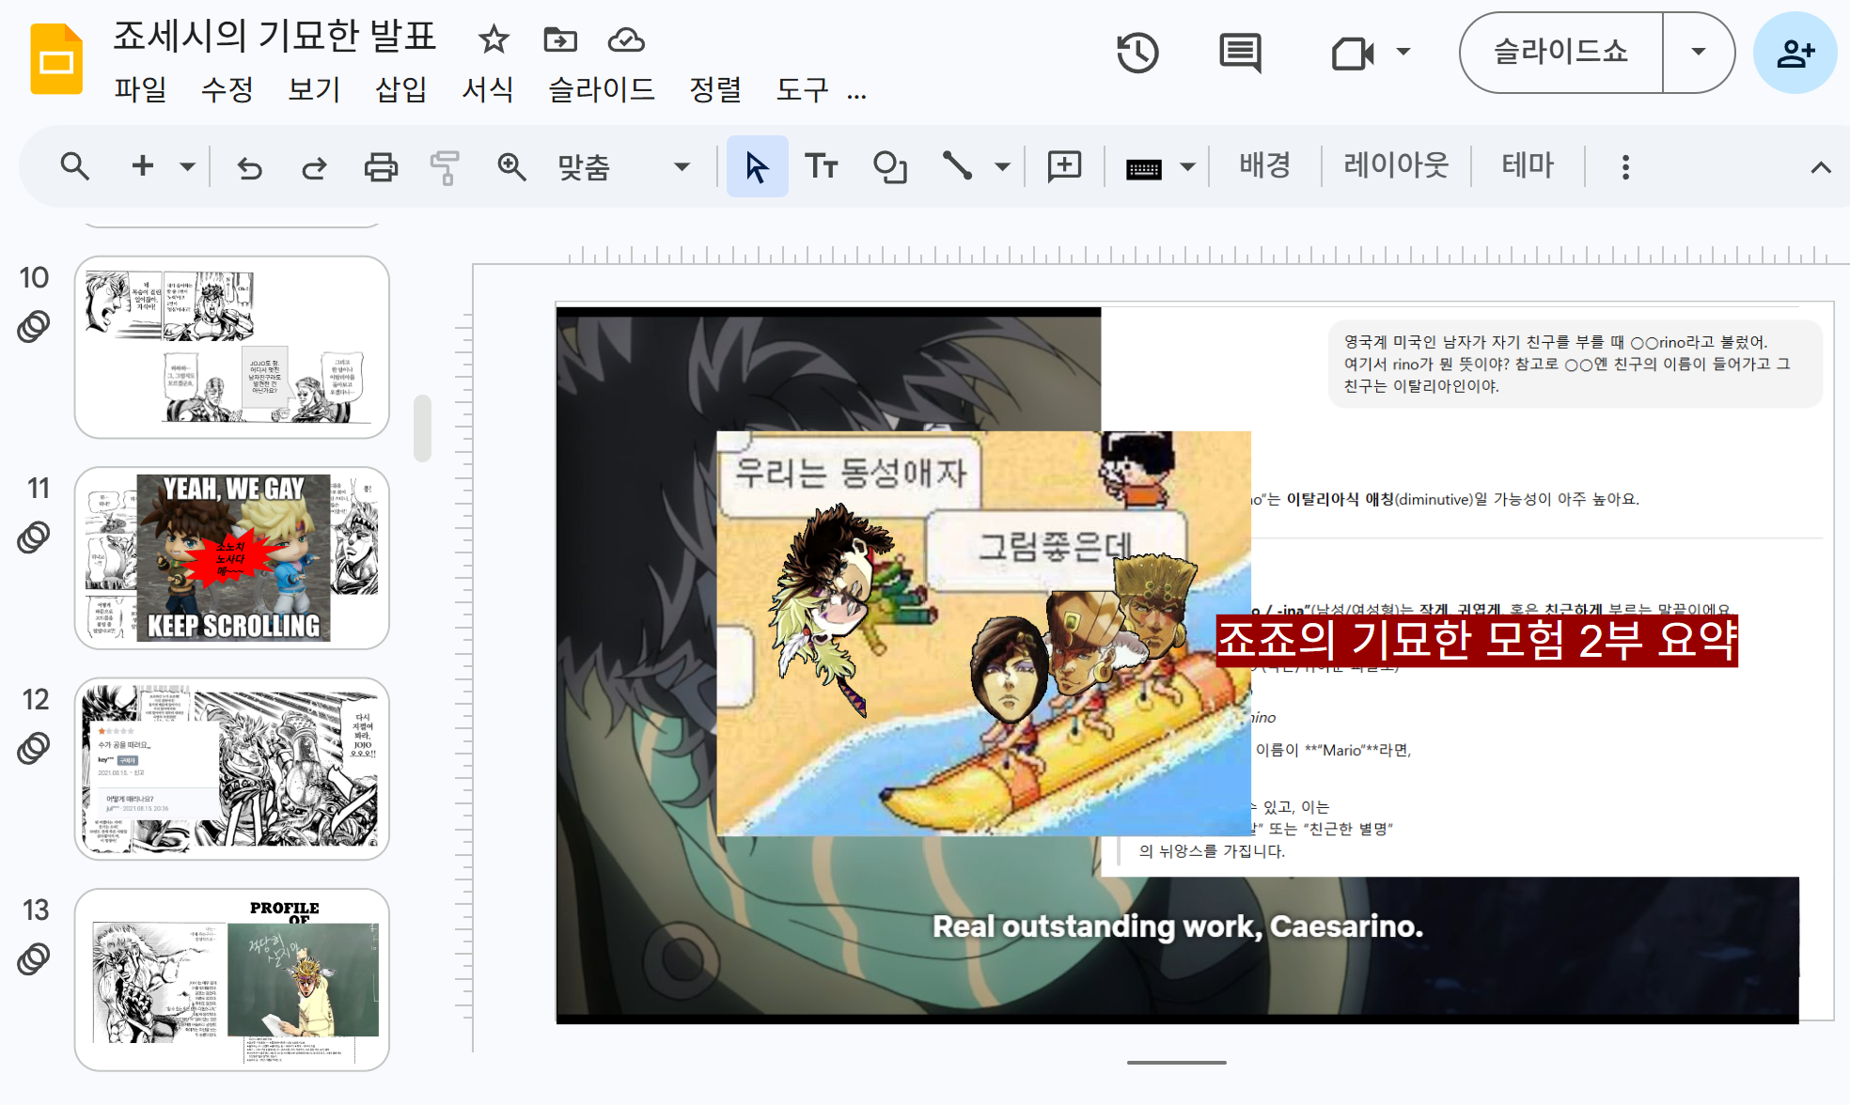The image size is (1850, 1105).
Task: Search the menus with magnifier icon
Action: pos(75,166)
